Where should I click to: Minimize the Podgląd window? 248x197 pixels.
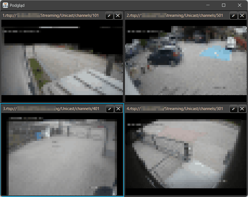tap(208, 5)
